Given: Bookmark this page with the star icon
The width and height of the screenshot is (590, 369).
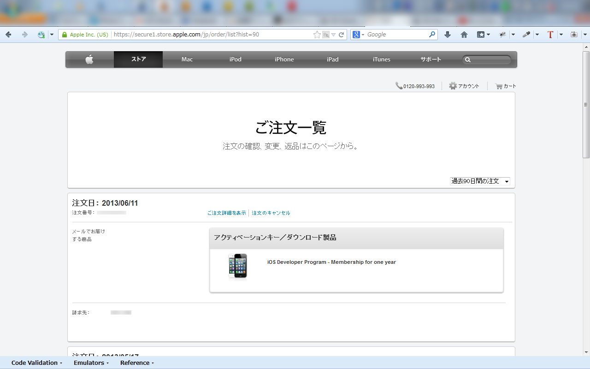Looking at the screenshot, I should coord(317,35).
